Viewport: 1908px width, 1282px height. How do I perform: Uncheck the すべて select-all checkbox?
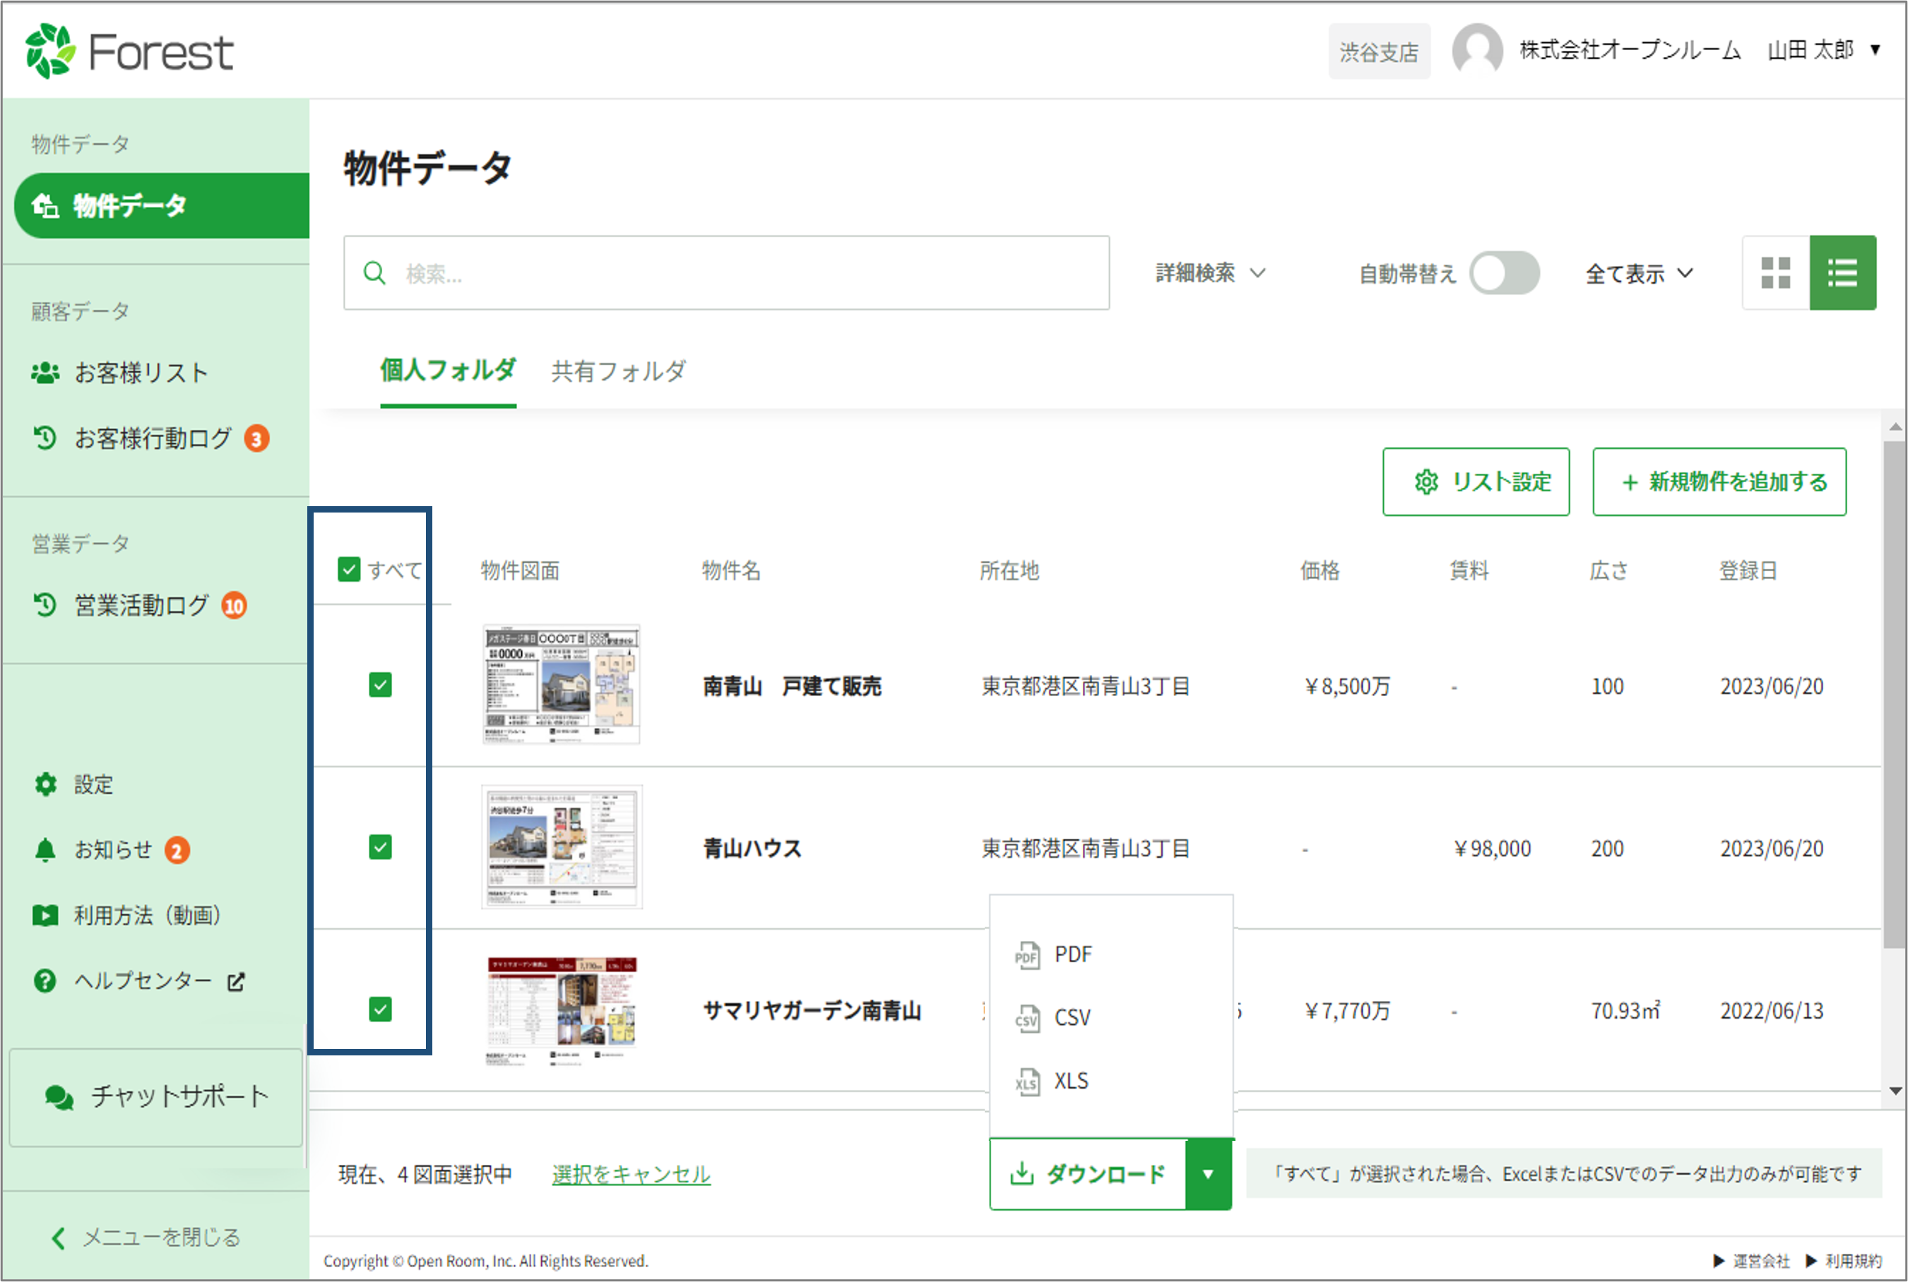[350, 569]
